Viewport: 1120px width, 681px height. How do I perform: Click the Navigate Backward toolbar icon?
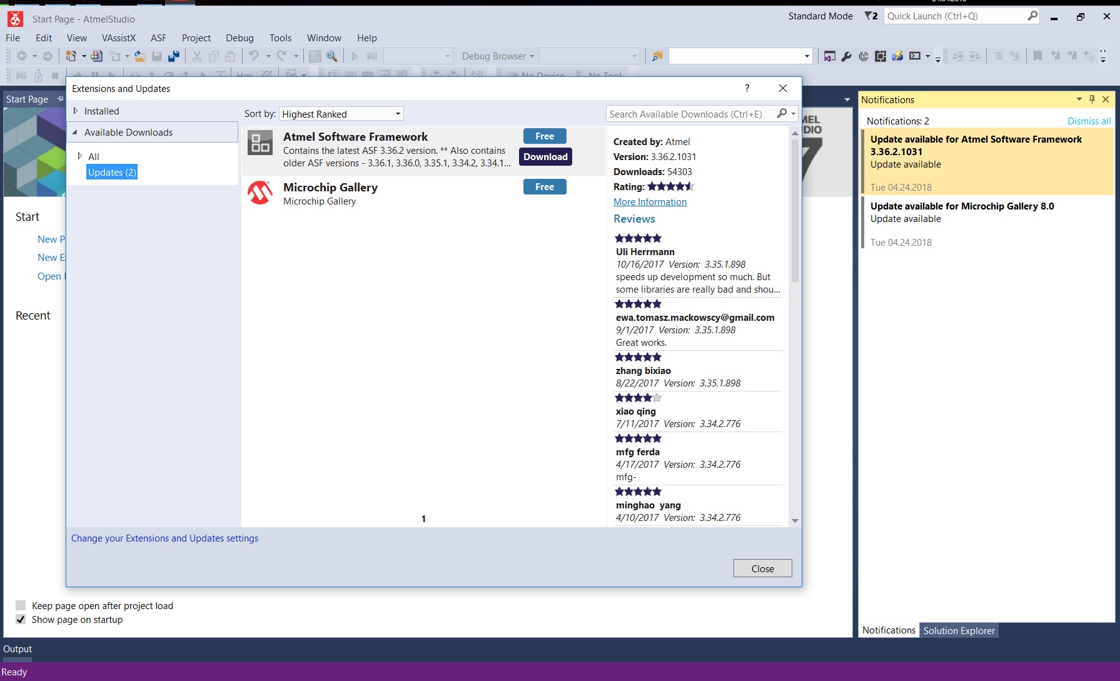[22, 56]
